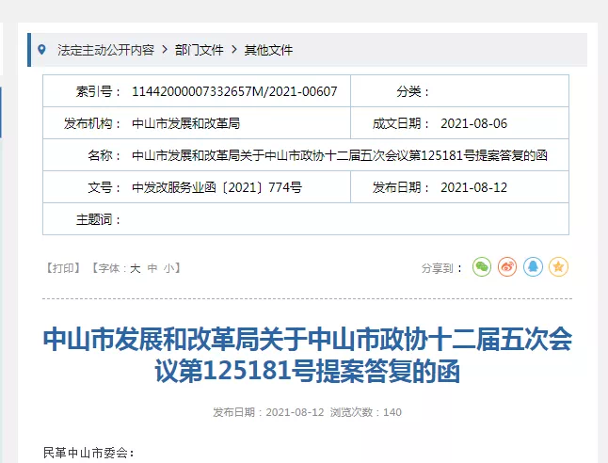
Task: Select publisher 中山市发展和改革局 in table
Action: (185, 123)
